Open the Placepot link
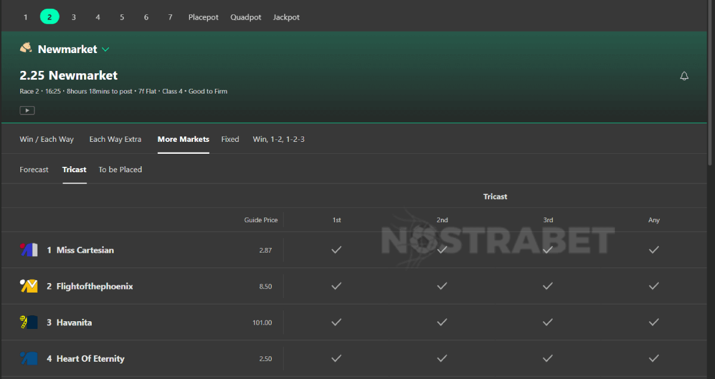Screen dimensions: 715x379 (x=203, y=17)
